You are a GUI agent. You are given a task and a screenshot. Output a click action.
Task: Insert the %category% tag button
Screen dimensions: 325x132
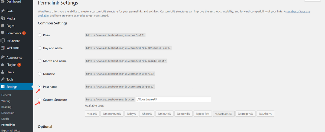tap(245, 114)
